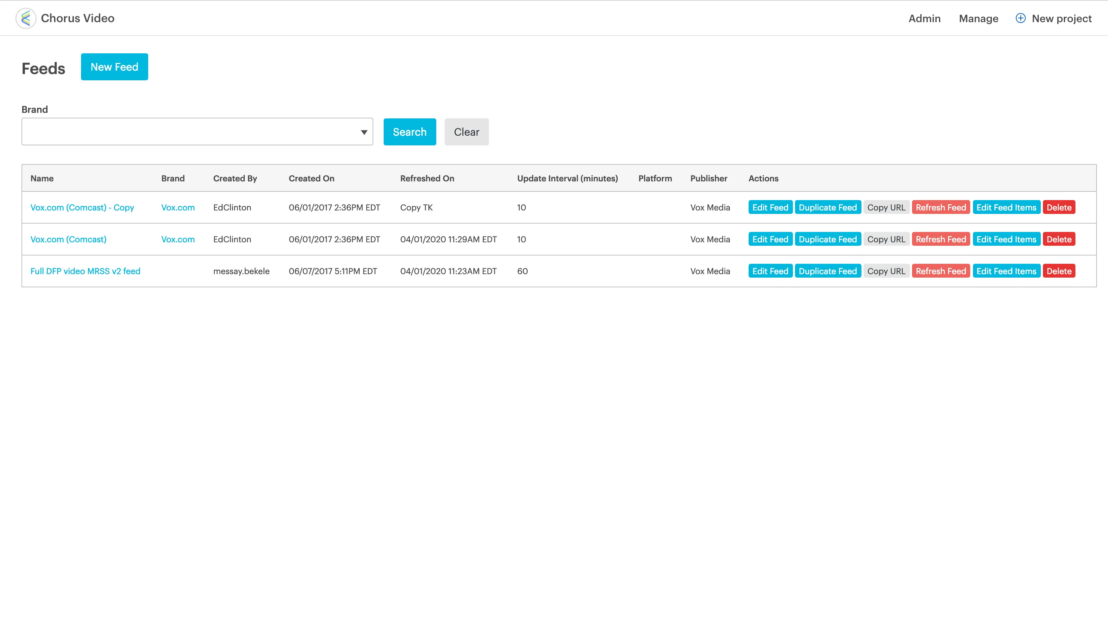This screenshot has height=621, width=1108.
Task: Delete feed in the 04/01/2020 11:29AM row
Action: pos(1059,239)
